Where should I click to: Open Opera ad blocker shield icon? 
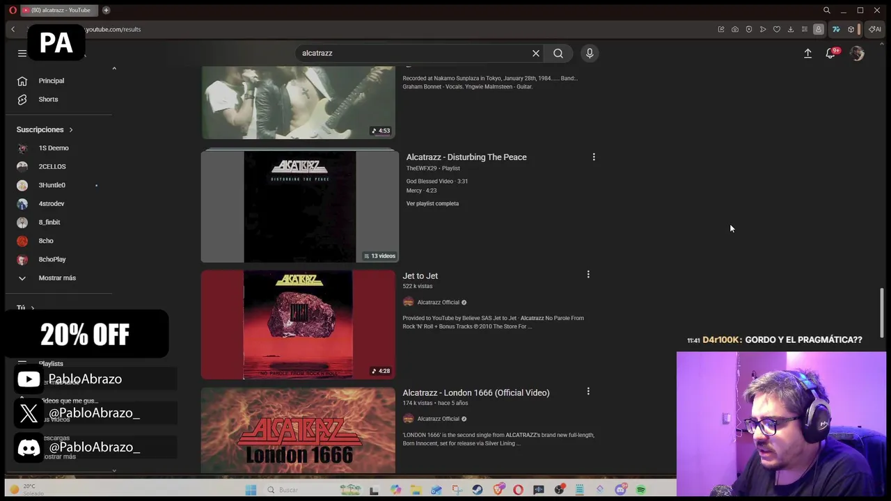[749, 29]
